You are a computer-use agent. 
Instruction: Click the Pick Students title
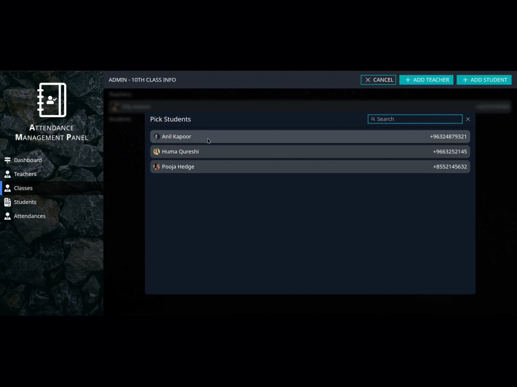coord(171,119)
